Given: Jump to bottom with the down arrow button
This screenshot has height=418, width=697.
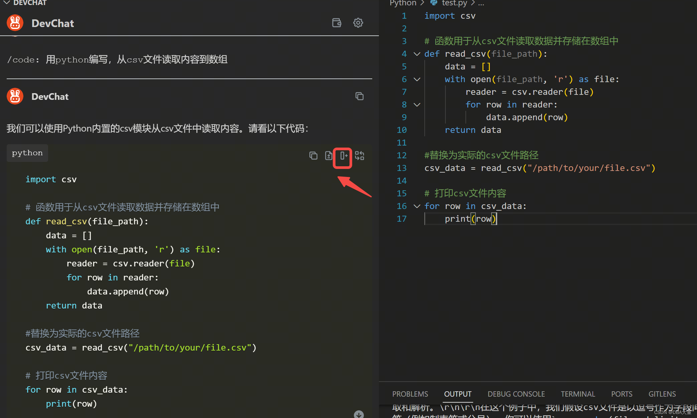Looking at the screenshot, I should (x=359, y=414).
